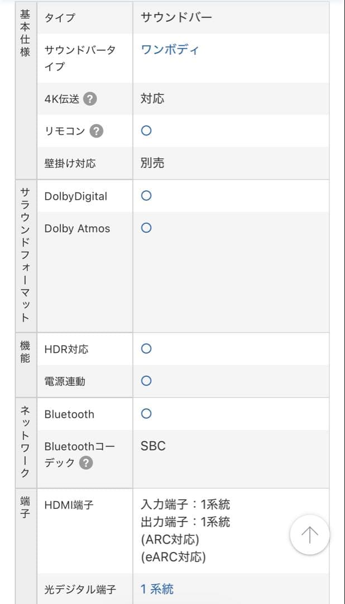Tap the circle mark for Bluetooth row

point(146,414)
